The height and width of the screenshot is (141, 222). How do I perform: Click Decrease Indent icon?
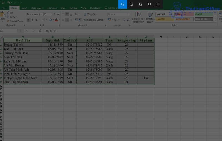click(x=76, y=20)
